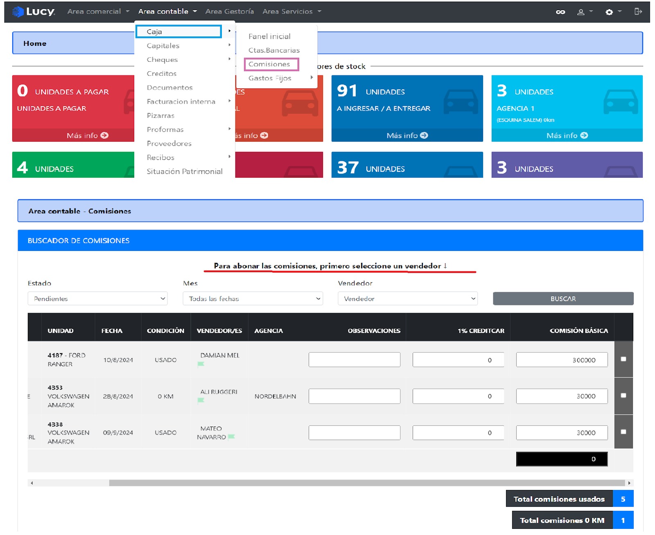Click Observaciones field for Ford Ranger row
The width and height of the screenshot is (655, 535).
point(355,360)
